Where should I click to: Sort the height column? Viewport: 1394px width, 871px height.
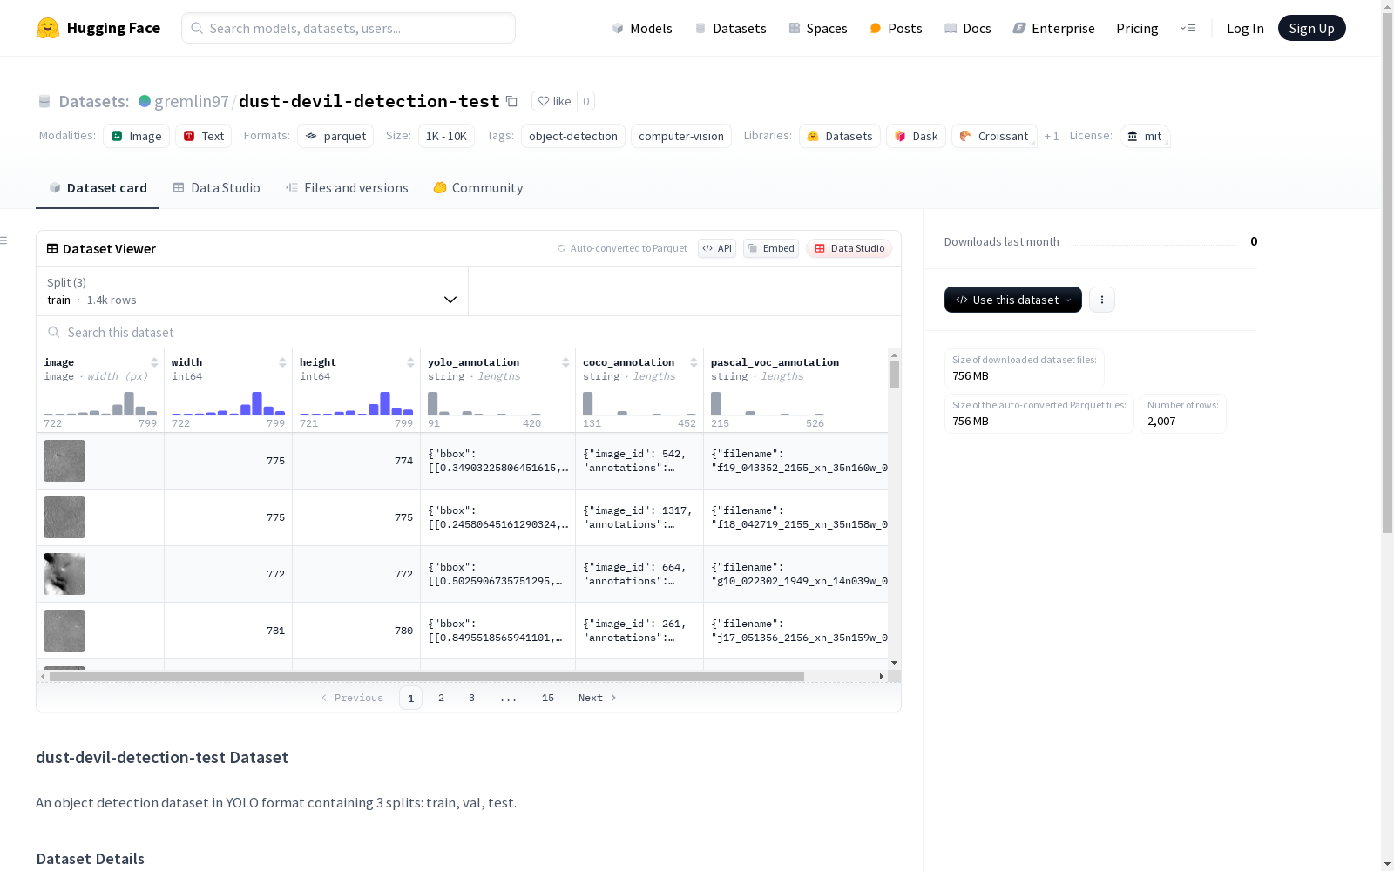coord(410,362)
